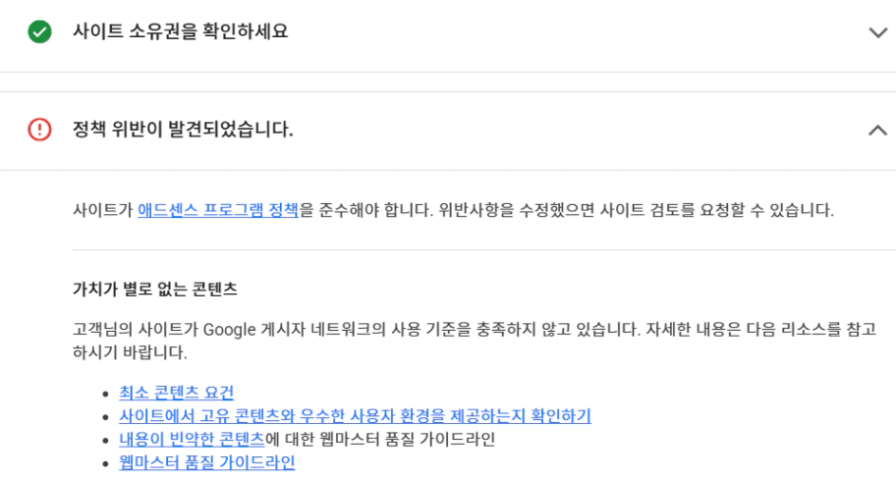The height and width of the screenshot is (477, 896).
Task: Open the 애드센스 프로그램 정책 link
Action: coord(217,210)
